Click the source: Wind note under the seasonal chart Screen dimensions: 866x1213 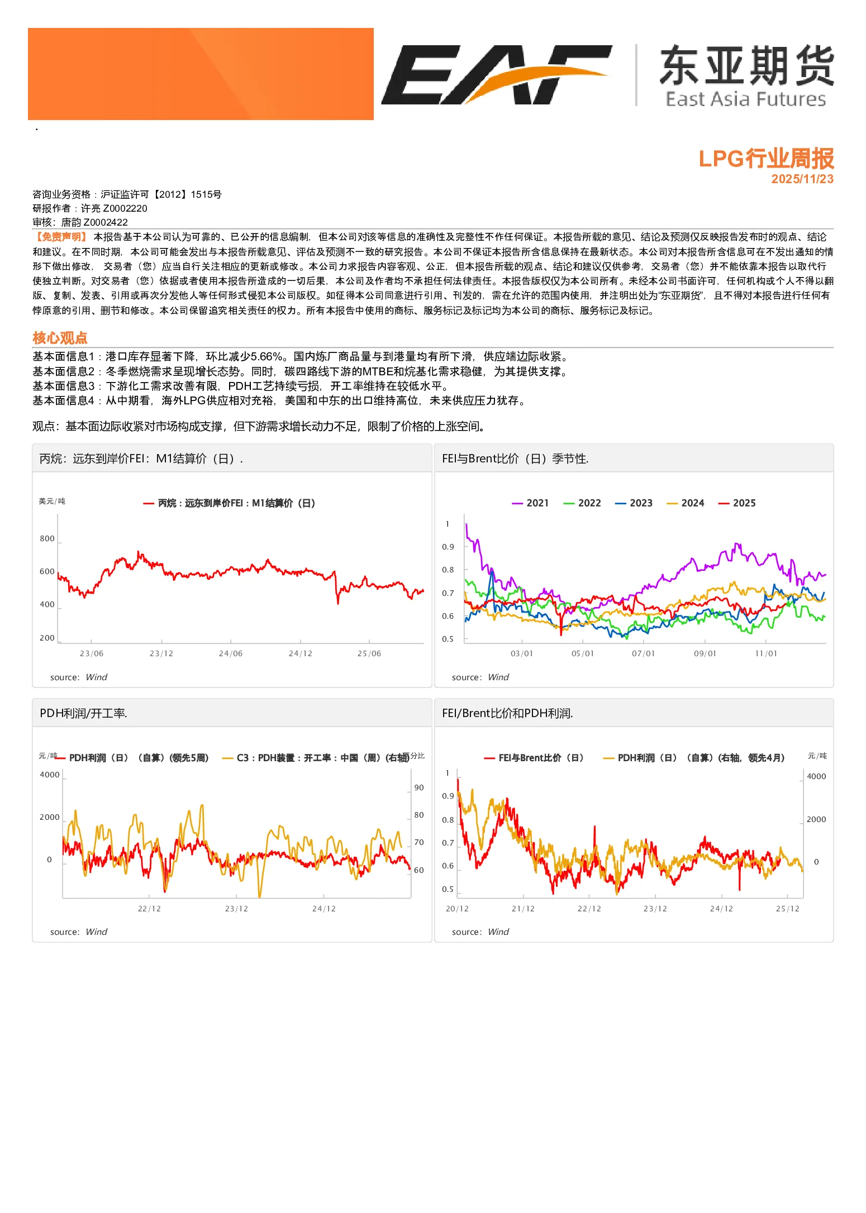(480, 677)
